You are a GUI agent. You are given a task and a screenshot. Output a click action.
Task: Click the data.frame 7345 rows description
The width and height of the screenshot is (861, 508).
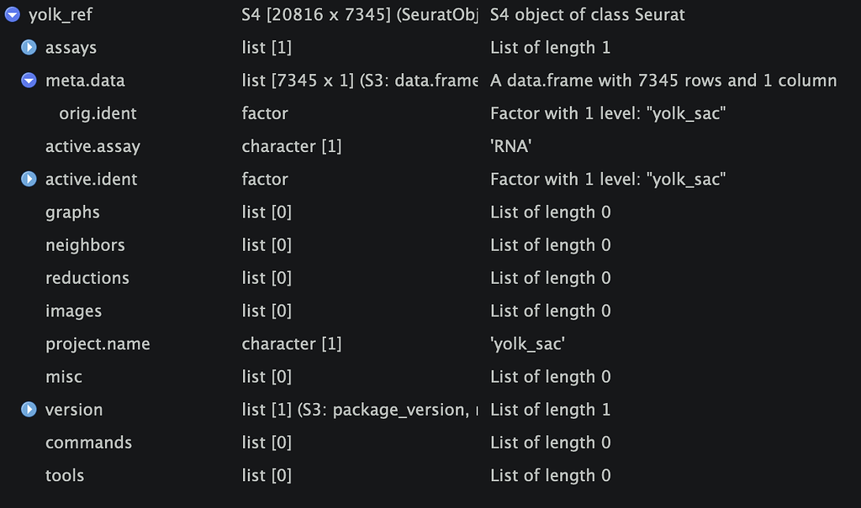pos(663,81)
